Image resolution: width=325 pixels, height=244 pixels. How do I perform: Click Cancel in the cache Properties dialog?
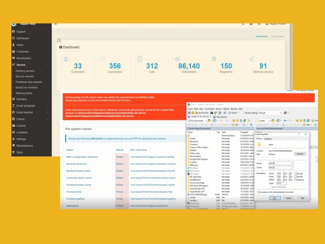pyautogui.click(x=289, y=198)
